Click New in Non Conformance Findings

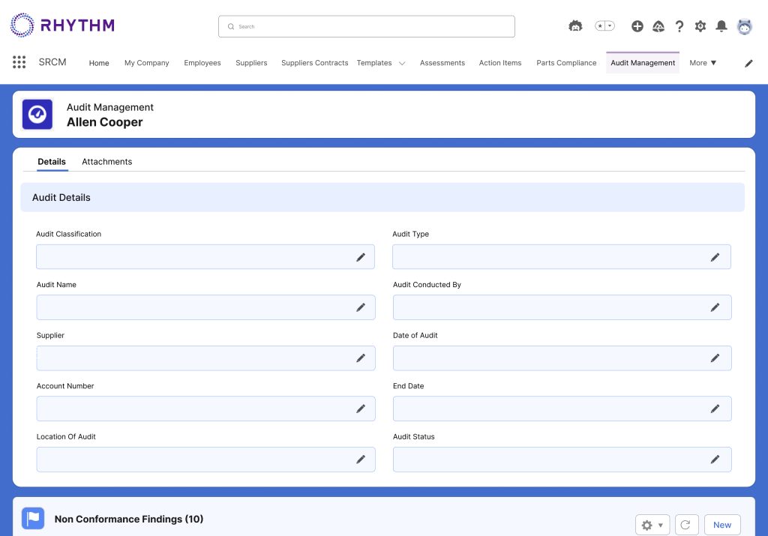721,525
